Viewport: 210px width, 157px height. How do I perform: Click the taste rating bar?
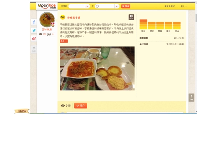click(x=143, y=24)
